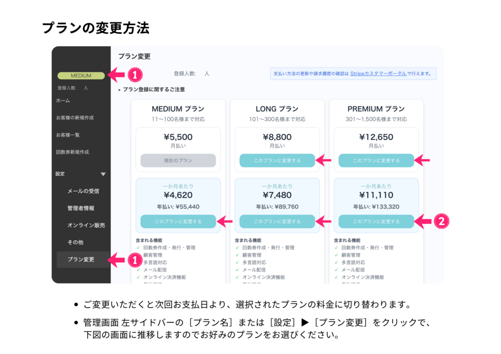Switch to PREMIUM plan monthly ¥12,650

376,160
